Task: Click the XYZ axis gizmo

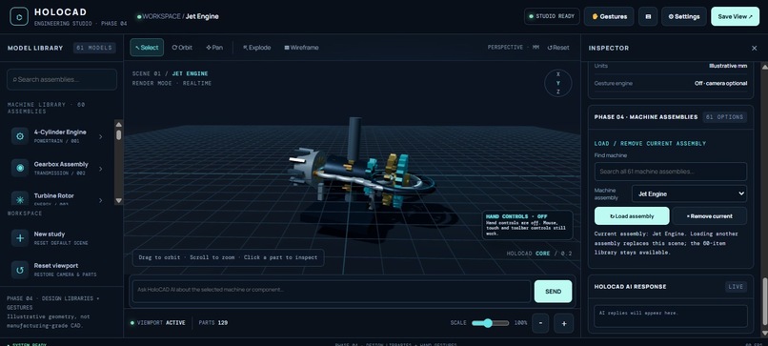Action: tap(557, 83)
